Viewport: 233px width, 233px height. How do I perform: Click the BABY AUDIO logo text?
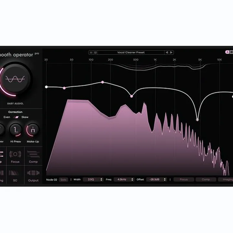click(x=16, y=104)
